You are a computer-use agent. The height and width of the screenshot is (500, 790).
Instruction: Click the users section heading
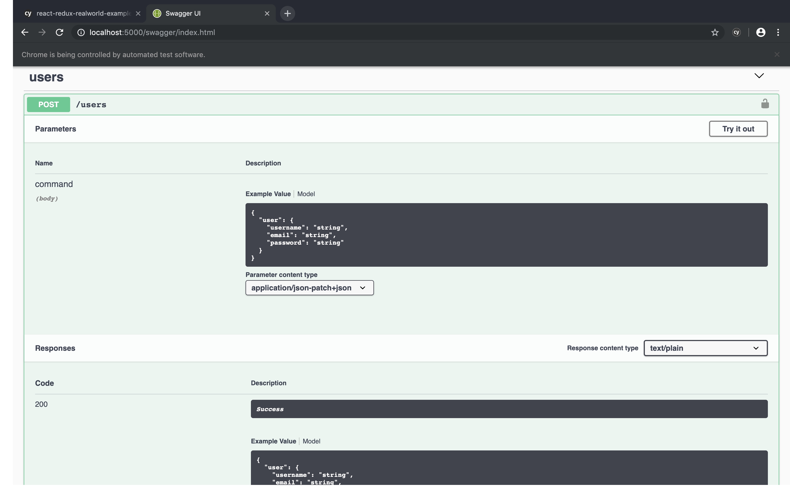[x=46, y=77]
